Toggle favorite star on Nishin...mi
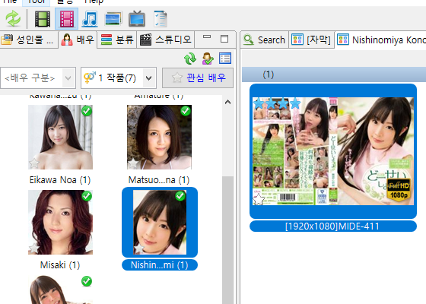The height and width of the screenshot is (304, 426). [139, 249]
